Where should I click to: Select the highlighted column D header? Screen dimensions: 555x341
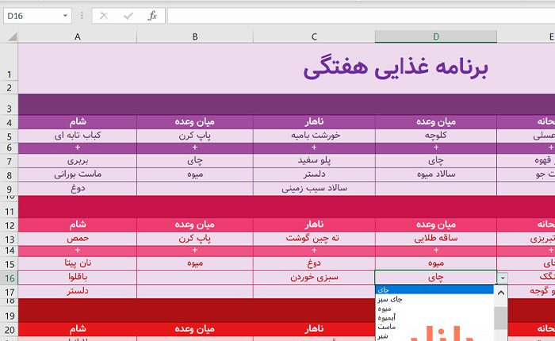436,36
